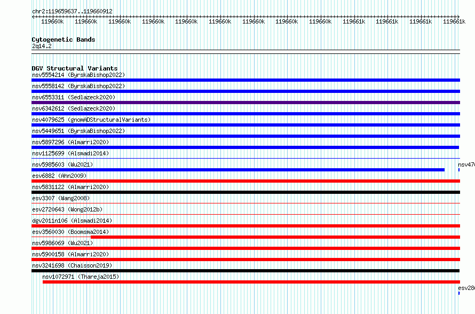Select the thin red line under esv3307
The height and width of the screenshot is (314, 475).
[246, 203]
